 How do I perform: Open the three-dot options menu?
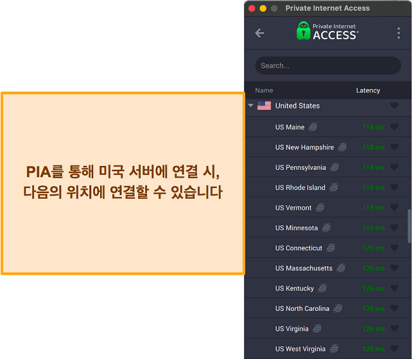pos(399,33)
